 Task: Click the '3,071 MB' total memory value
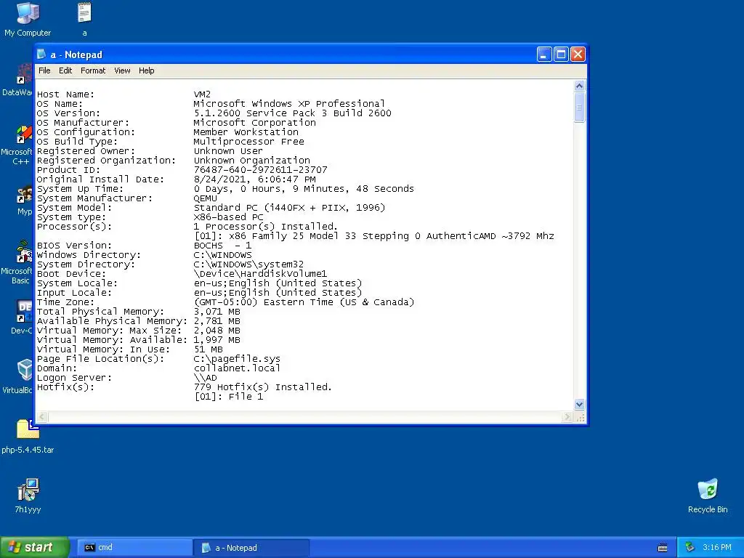pos(217,312)
